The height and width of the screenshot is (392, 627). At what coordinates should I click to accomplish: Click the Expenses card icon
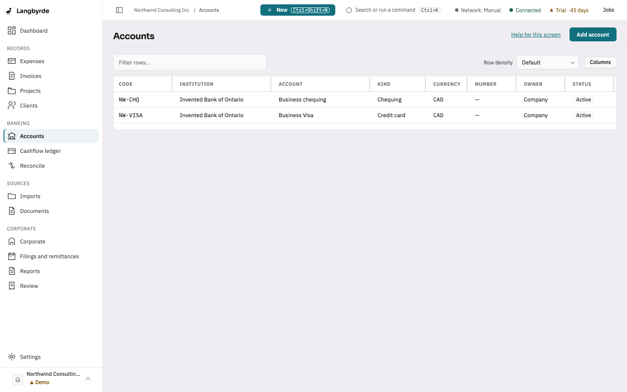click(12, 61)
